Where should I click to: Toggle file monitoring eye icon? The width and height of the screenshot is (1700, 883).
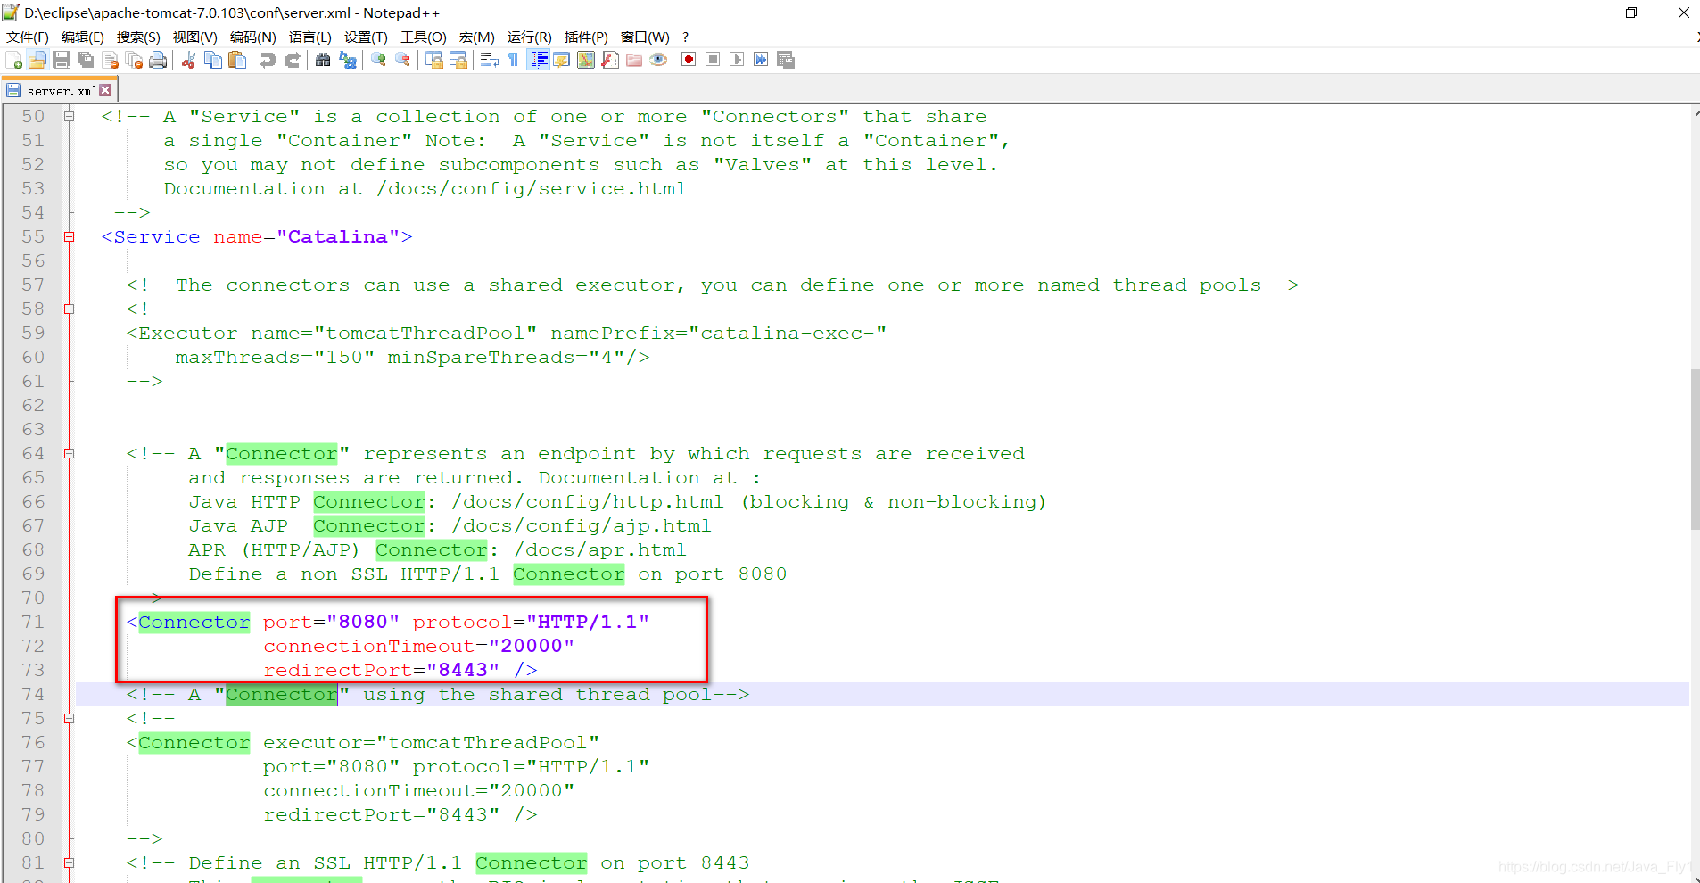point(658,60)
